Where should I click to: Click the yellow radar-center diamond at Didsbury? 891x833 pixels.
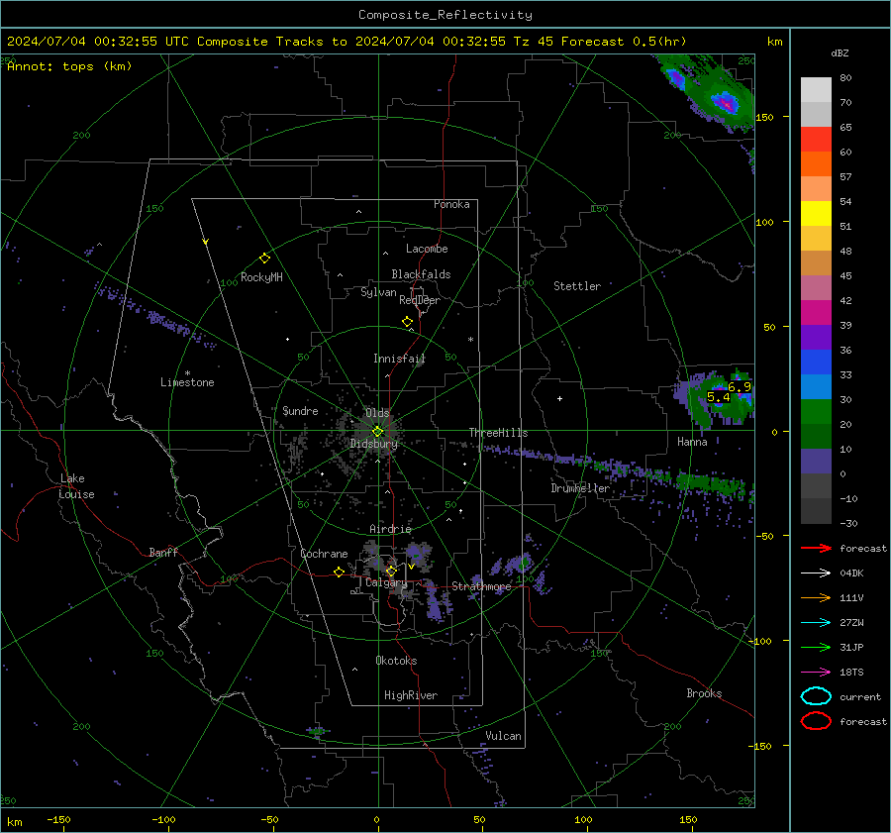(377, 432)
